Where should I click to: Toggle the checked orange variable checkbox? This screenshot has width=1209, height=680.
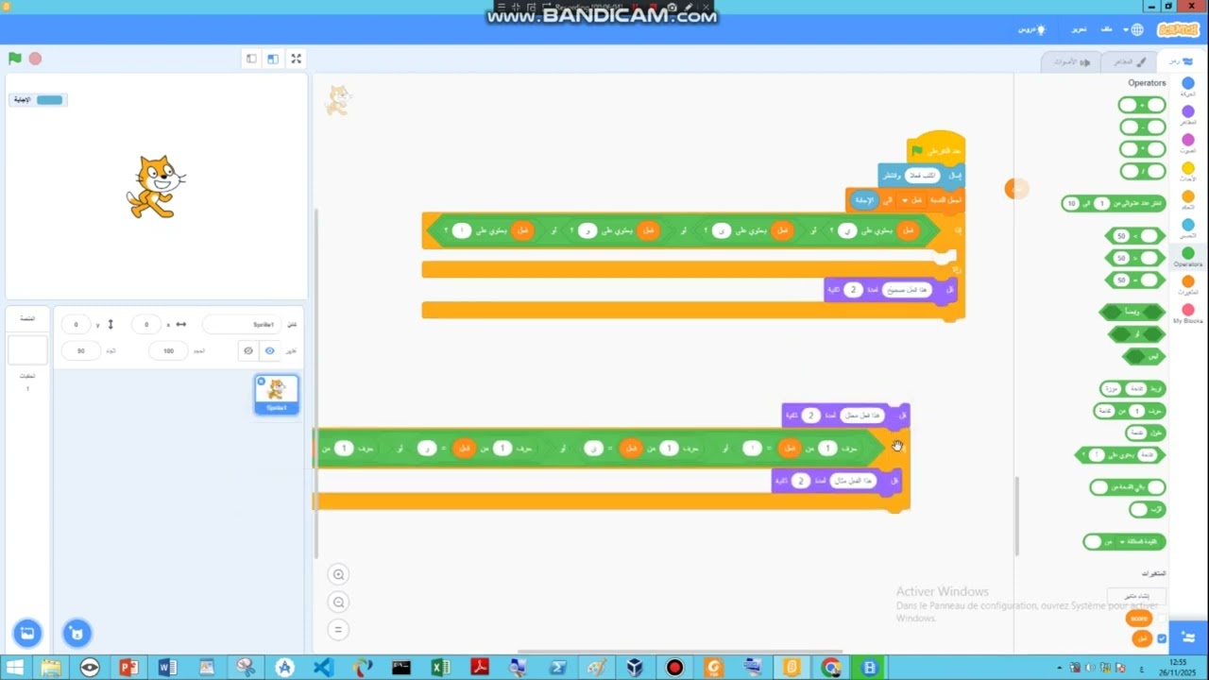[1162, 639]
